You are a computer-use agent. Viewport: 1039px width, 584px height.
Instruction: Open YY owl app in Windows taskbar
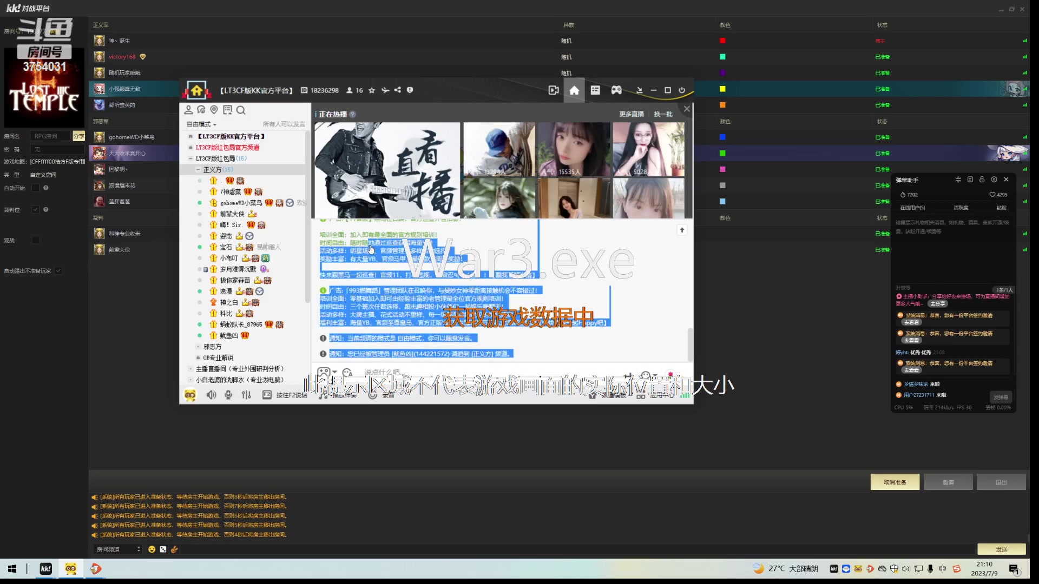point(71,568)
